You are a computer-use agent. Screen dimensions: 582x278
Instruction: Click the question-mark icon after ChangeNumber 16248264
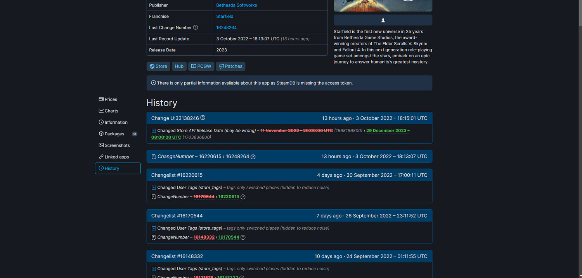coord(253,157)
